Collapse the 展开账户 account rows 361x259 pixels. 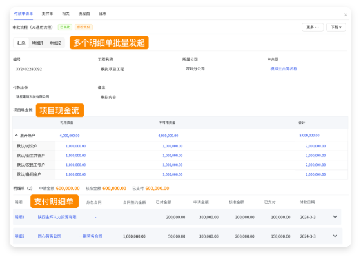(x=17, y=136)
